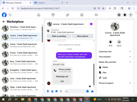
Task: Click the Mark as pending button
Action: click(59, 36)
